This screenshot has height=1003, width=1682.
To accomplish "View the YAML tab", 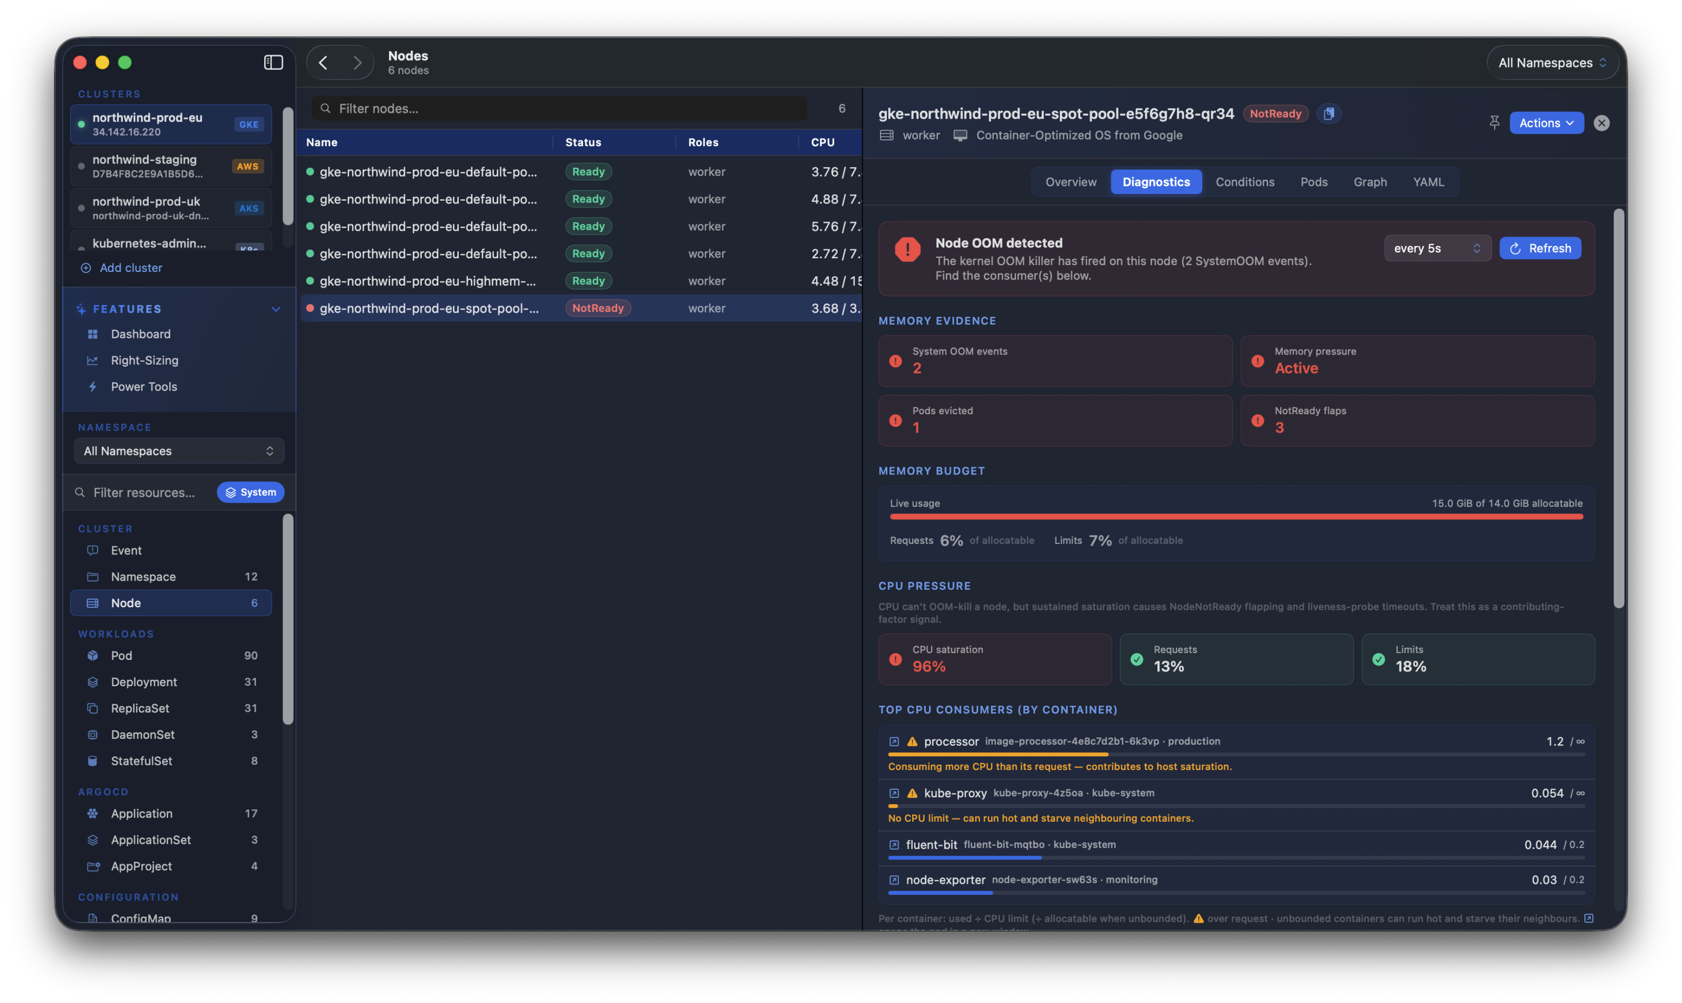I will coord(1428,182).
